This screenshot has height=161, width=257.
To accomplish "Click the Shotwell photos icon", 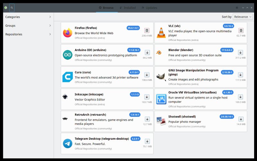I will coord(161,121).
